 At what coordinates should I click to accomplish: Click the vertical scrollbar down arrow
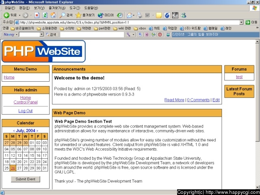click(x=257, y=187)
